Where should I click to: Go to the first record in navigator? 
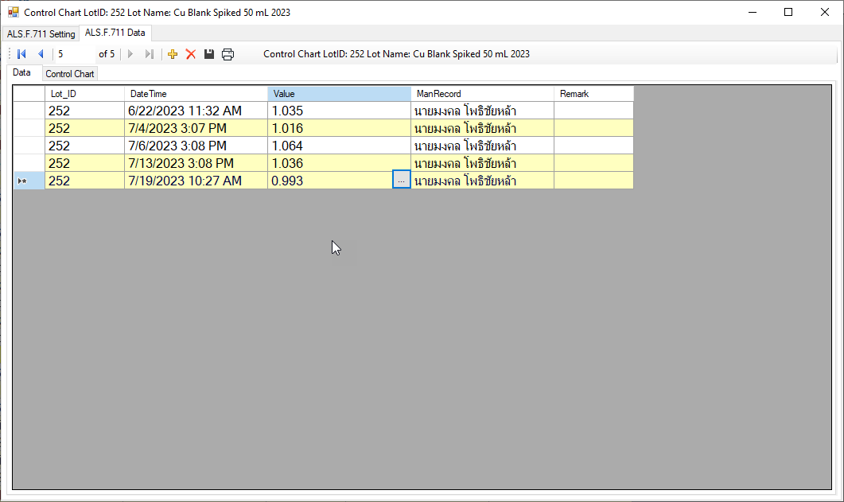tap(21, 54)
